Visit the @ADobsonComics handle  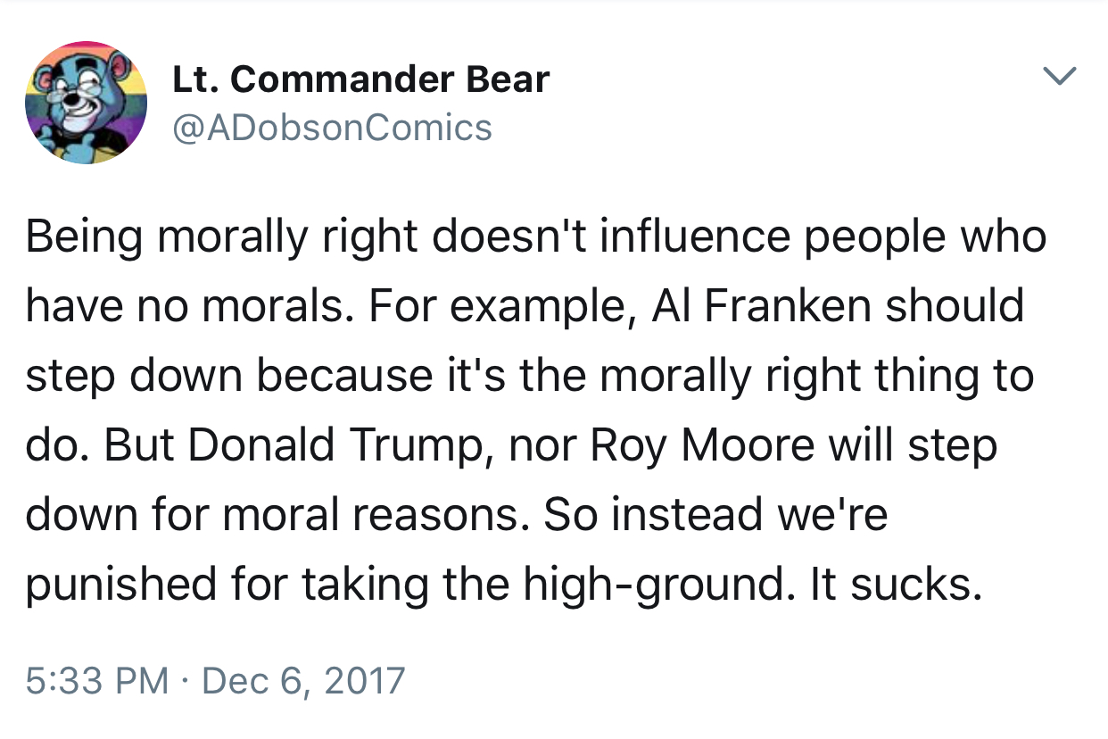332,128
